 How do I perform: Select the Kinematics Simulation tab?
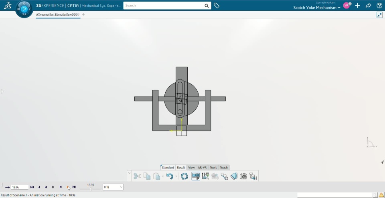tap(58, 14)
